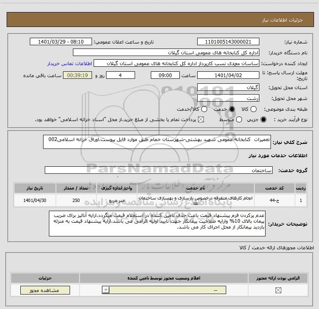Click the response deadline date 1401/04/02
The width and height of the screenshot is (319, 309).
[x=228, y=75]
